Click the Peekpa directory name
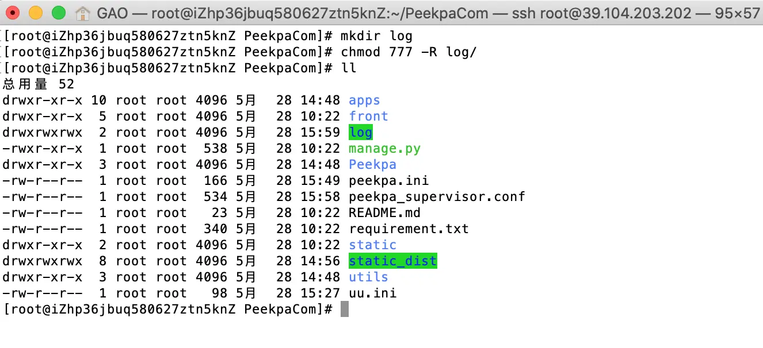This screenshot has width=763, height=348. [372, 165]
